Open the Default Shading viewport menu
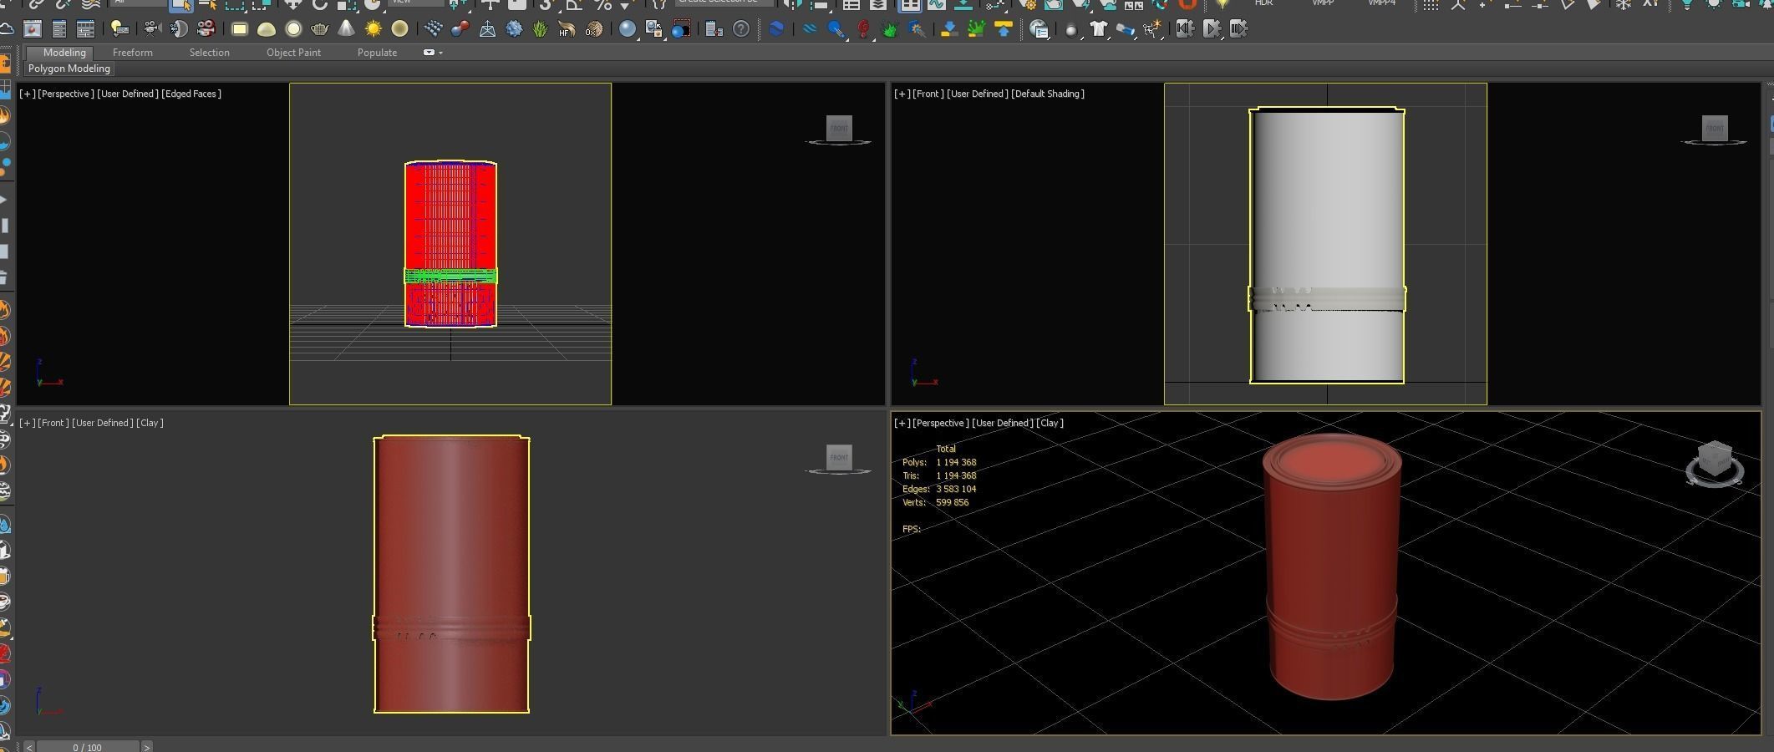 pyautogui.click(x=1048, y=94)
